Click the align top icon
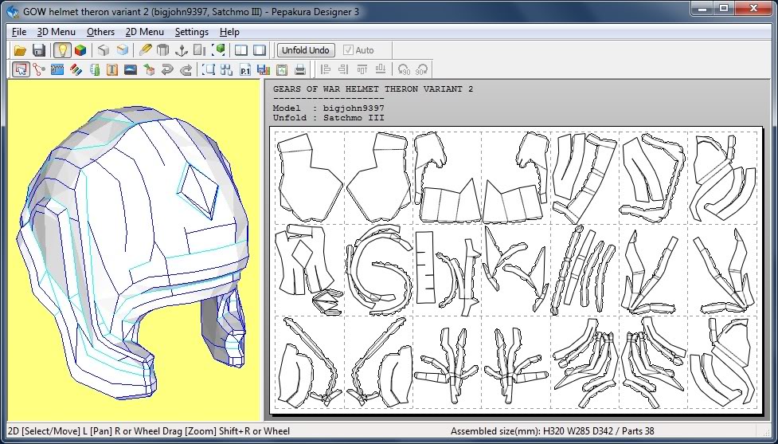Screen dimensions: 778x444 click(362, 69)
